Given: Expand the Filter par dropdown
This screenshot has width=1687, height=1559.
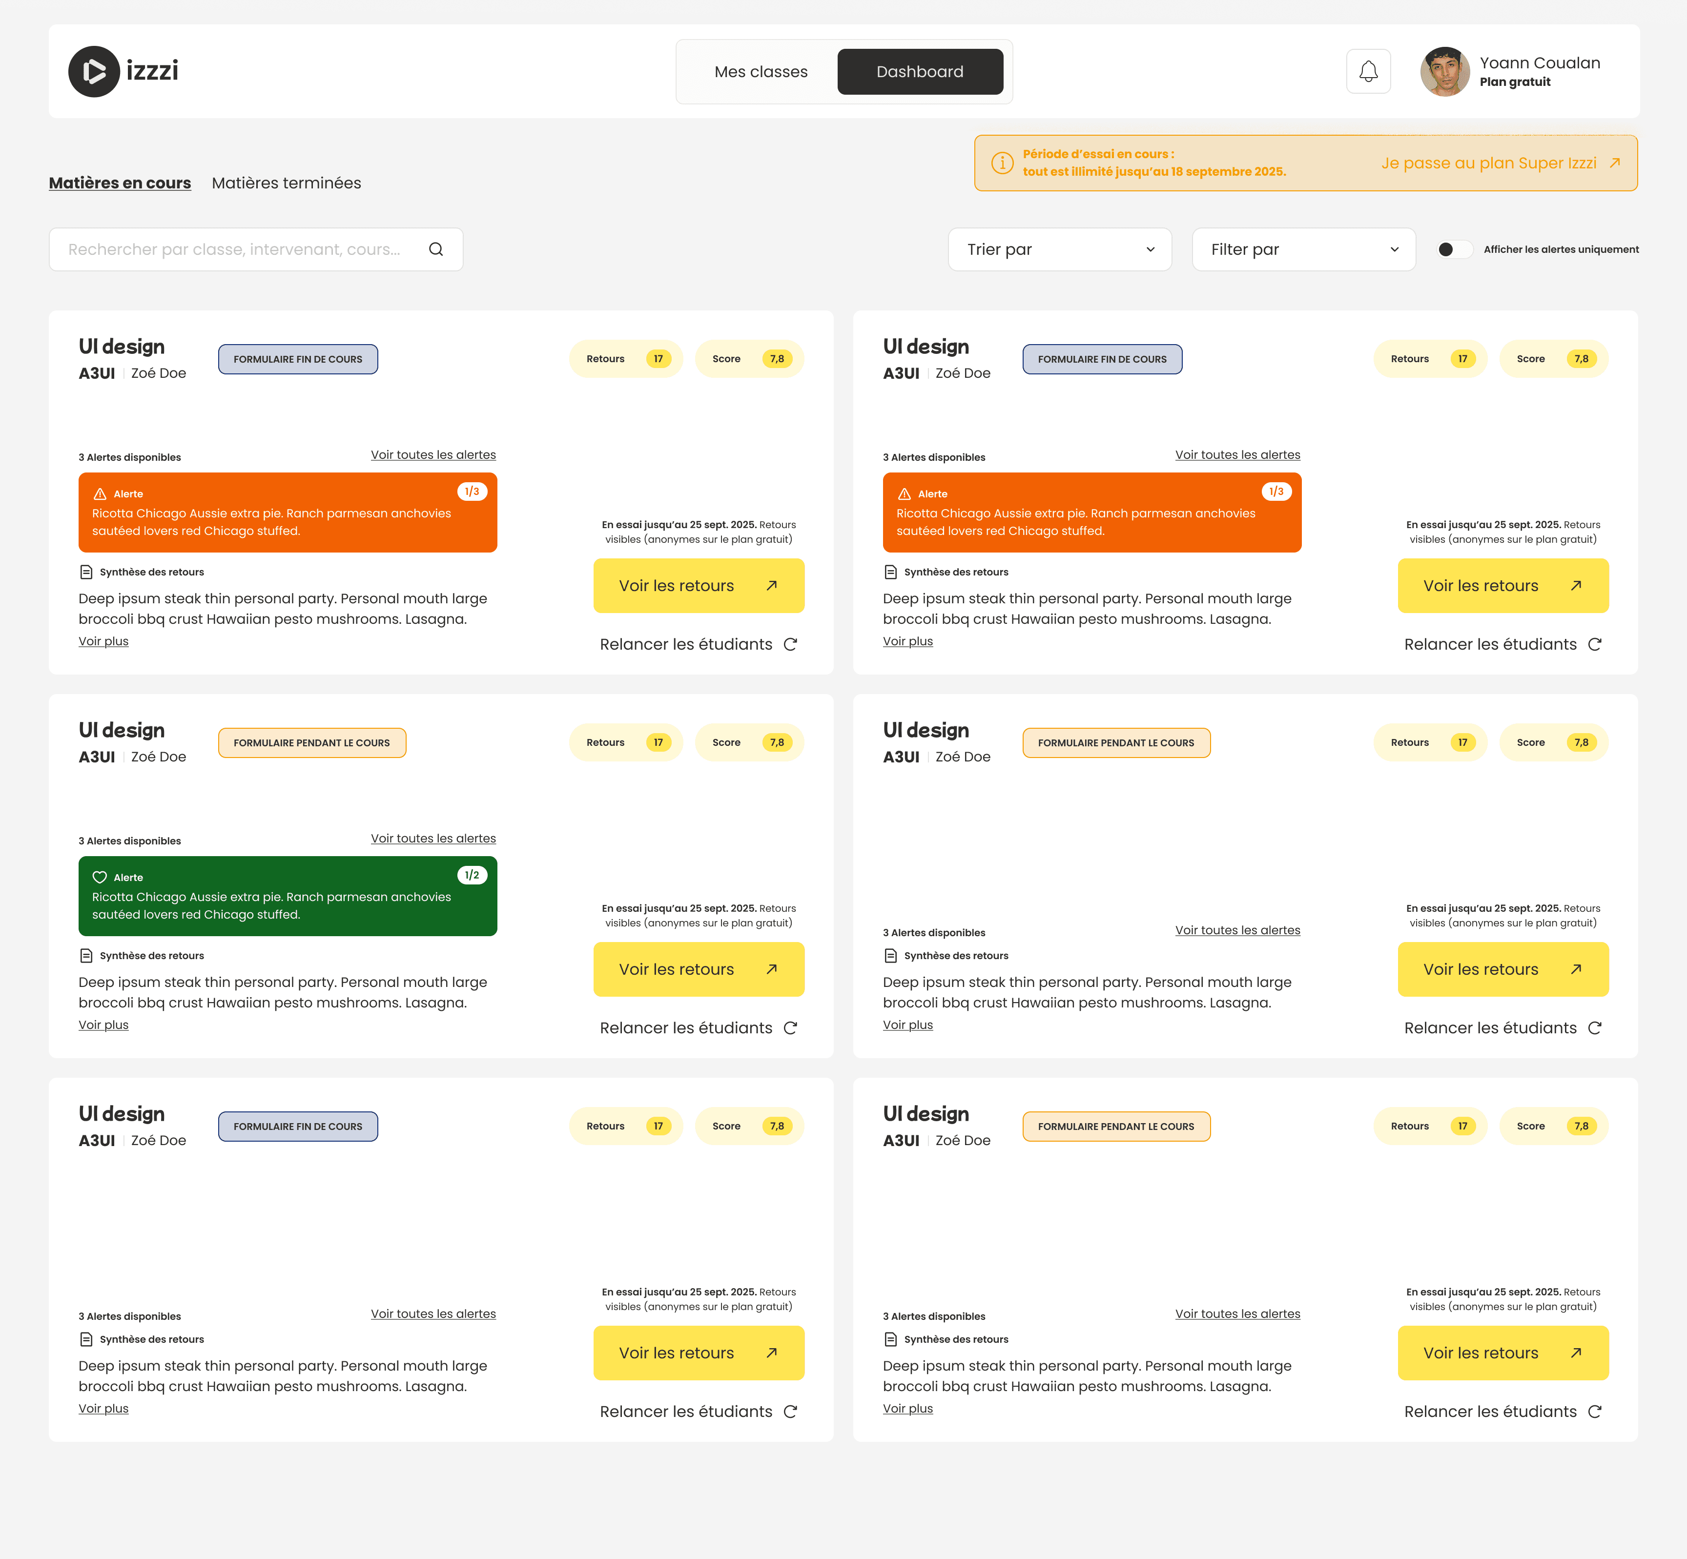Looking at the screenshot, I should 1303,249.
